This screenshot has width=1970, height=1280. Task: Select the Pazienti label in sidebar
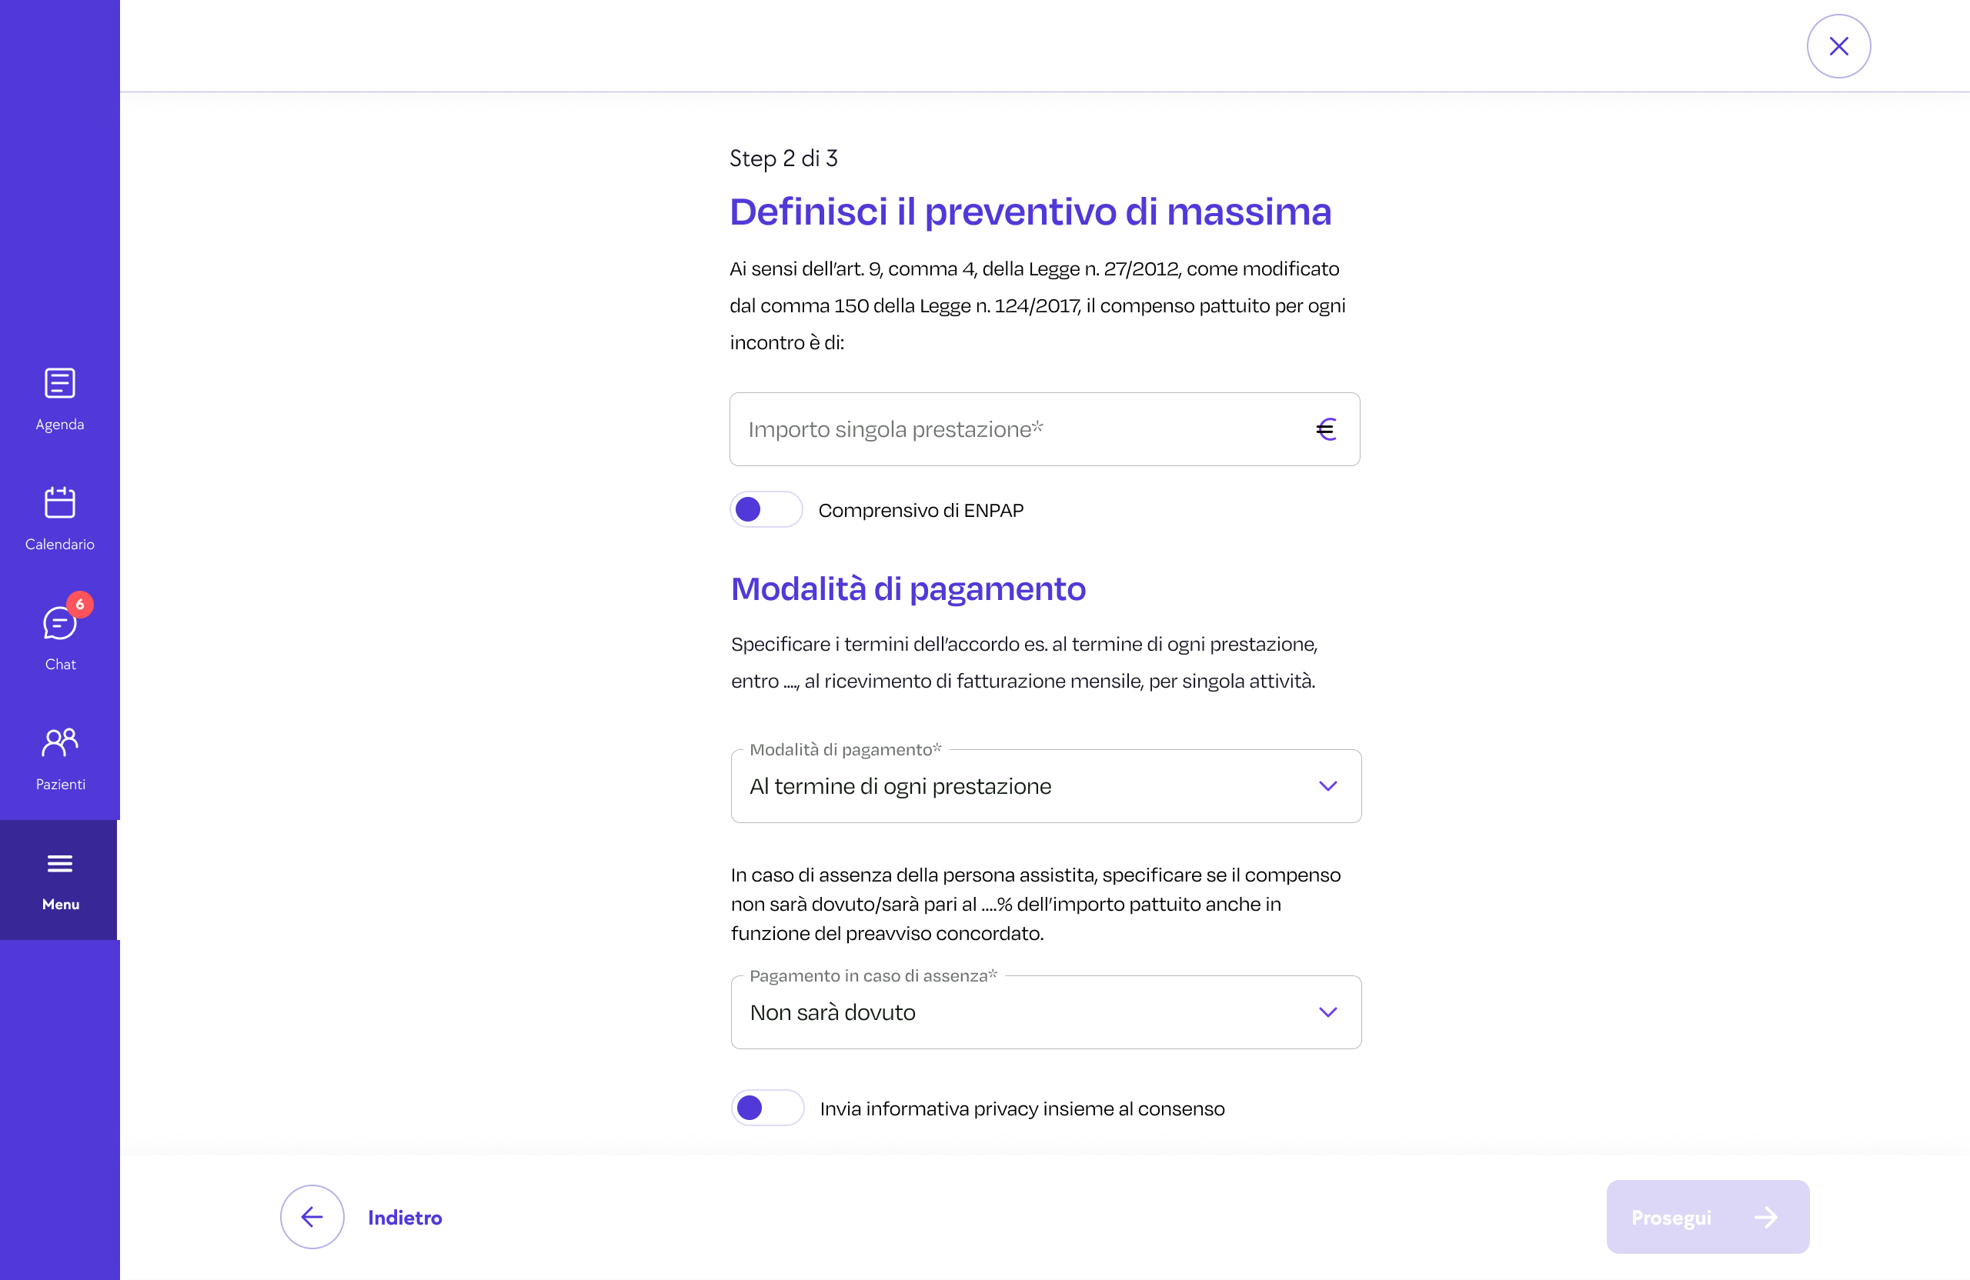click(61, 785)
